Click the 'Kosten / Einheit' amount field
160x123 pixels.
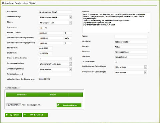point(51,33)
